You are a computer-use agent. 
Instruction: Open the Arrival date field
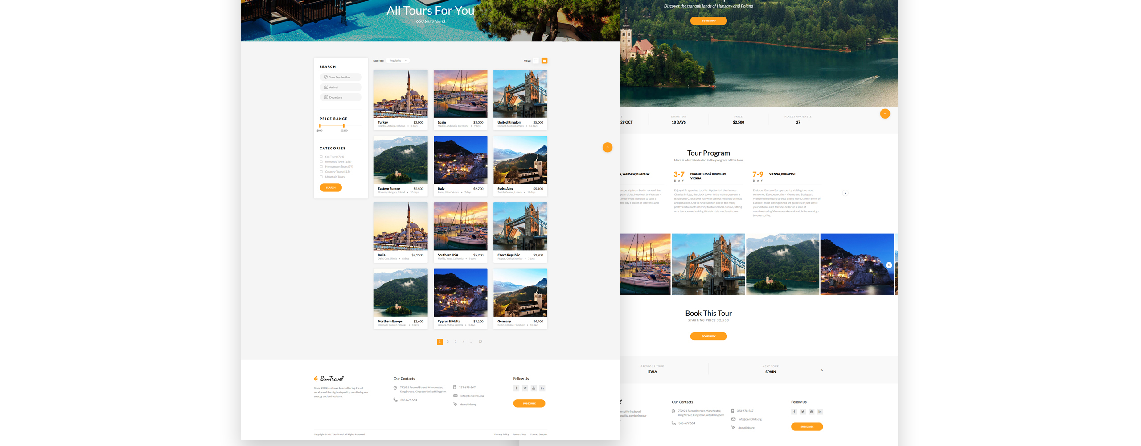pyautogui.click(x=341, y=87)
